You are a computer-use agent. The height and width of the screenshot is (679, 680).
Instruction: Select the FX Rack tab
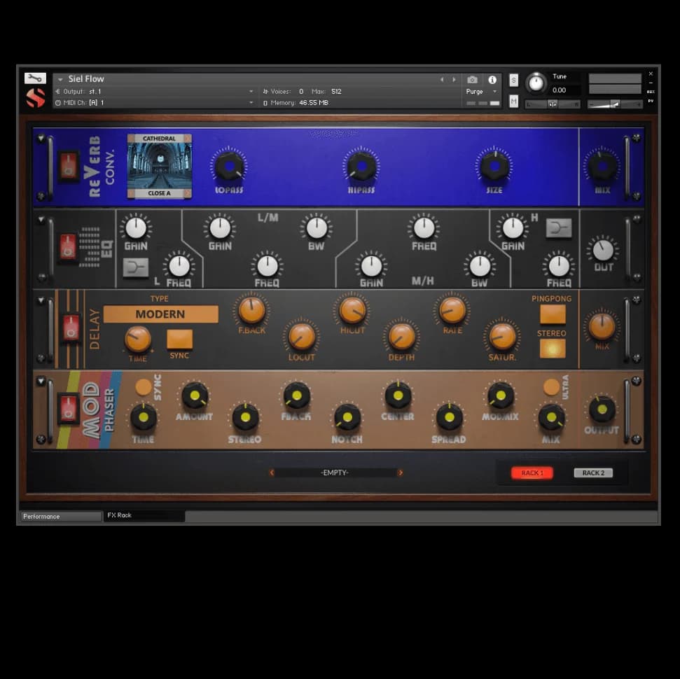pos(144,516)
